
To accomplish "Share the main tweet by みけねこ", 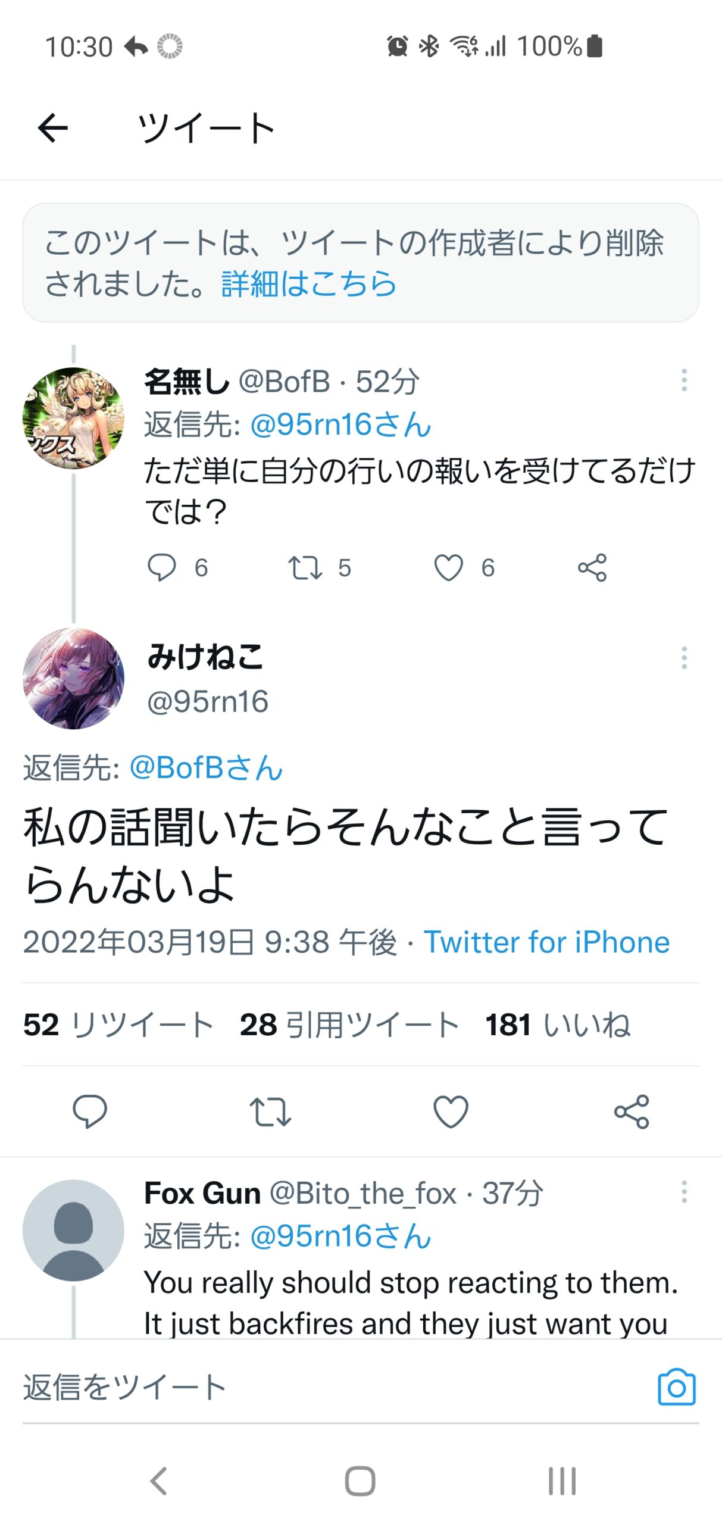I will [632, 1111].
